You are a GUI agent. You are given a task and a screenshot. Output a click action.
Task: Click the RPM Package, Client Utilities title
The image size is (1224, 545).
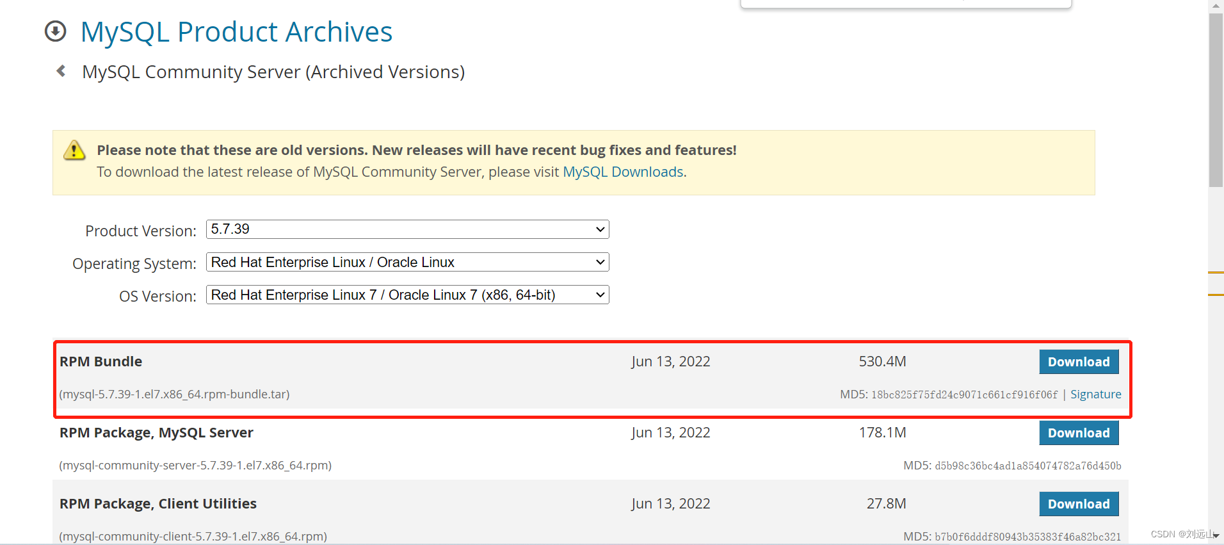(158, 503)
